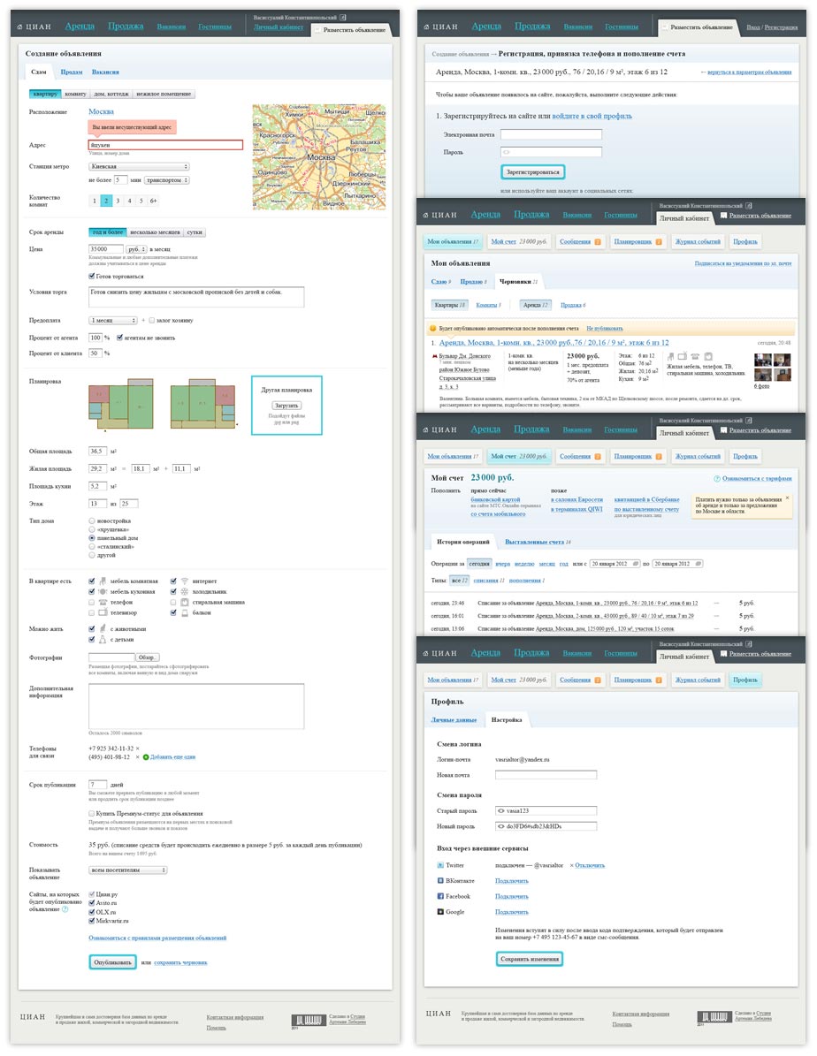Click the green plus icon to add another phone
The image size is (817, 1056).
[x=145, y=757]
